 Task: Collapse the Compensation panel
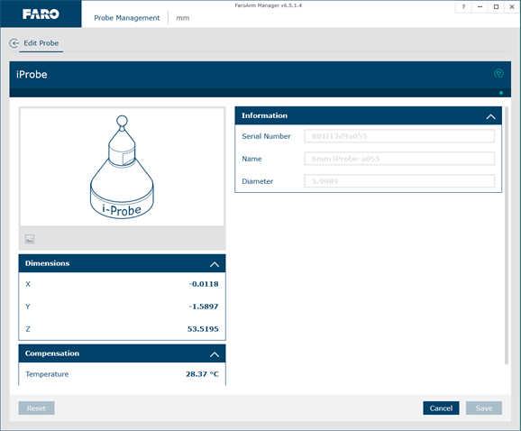215,354
